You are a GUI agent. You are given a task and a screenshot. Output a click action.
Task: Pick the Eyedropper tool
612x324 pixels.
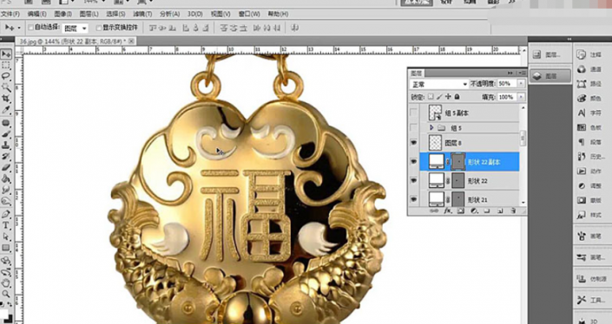[6, 109]
